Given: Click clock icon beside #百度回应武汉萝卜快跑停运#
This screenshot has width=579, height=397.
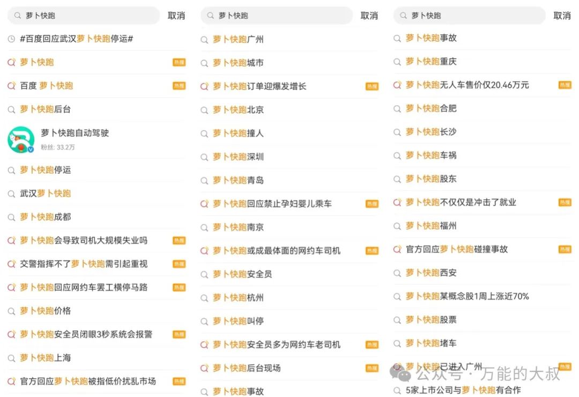Looking at the screenshot, I should 11,39.
